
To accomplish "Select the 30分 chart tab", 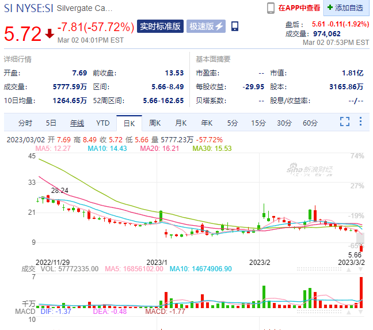I will [284, 123].
